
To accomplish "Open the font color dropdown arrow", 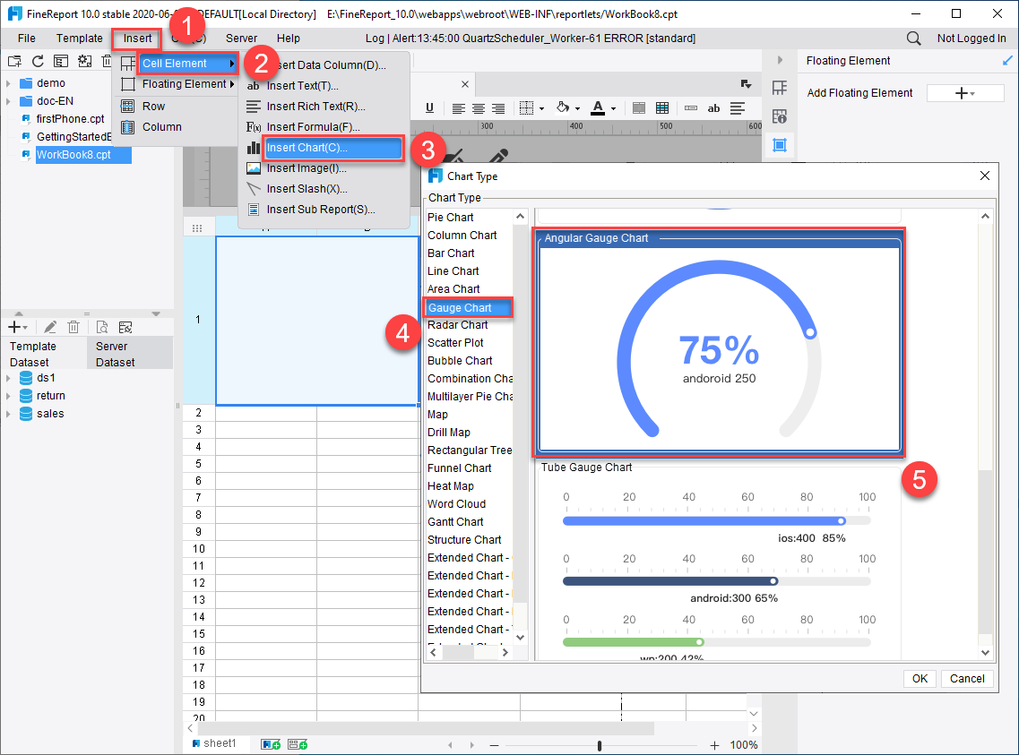I will tap(613, 109).
